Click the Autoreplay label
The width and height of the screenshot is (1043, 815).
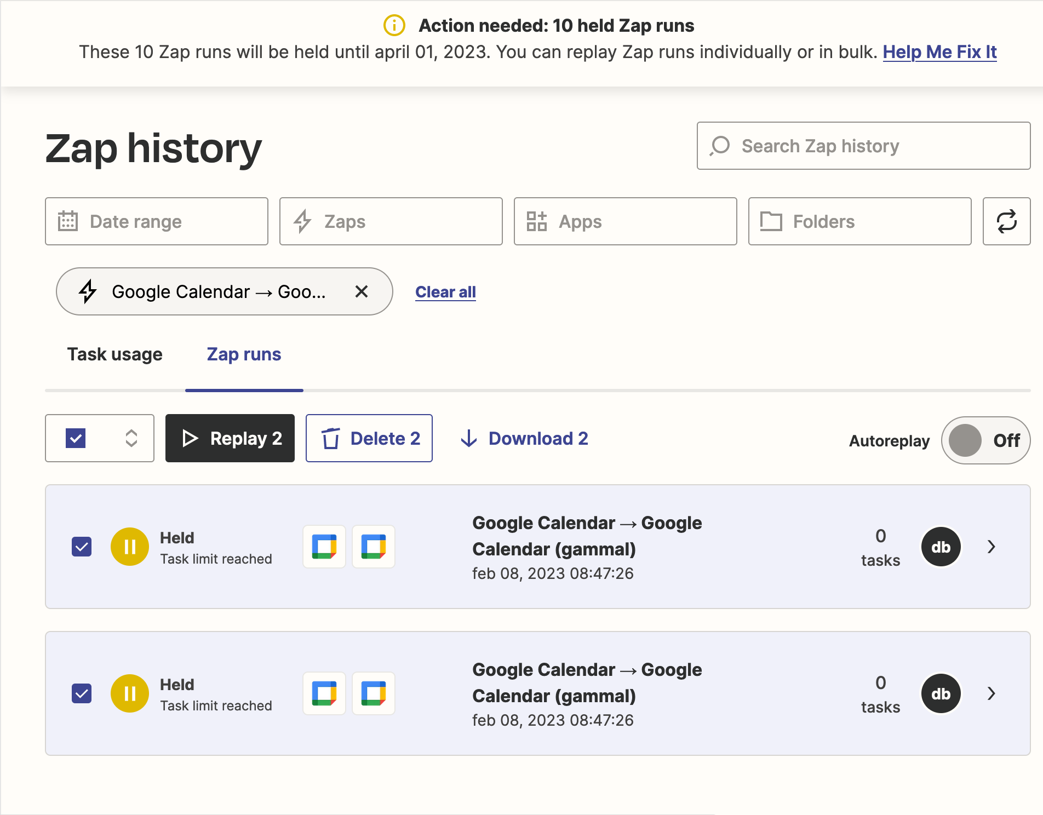pos(889,441)
